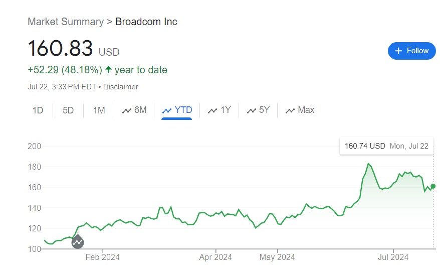The image size is (440, 269).
Task: Click the Feb 2024 axis label
Action: pos(103,257)
